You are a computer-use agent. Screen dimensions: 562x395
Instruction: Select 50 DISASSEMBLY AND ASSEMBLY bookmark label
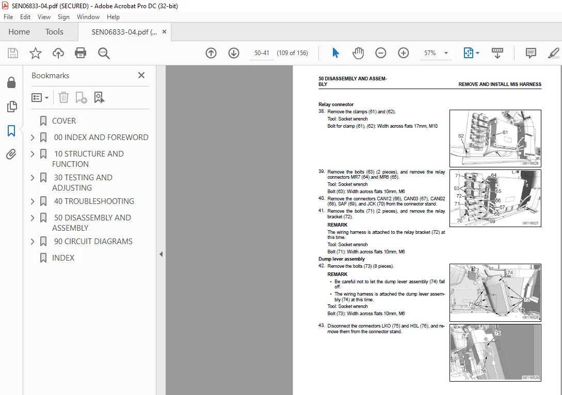92,223
